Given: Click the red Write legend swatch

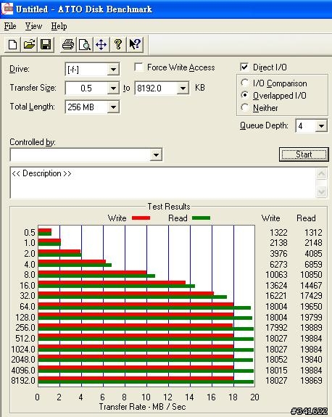Looking at the screenshot, I should (141, 218).
